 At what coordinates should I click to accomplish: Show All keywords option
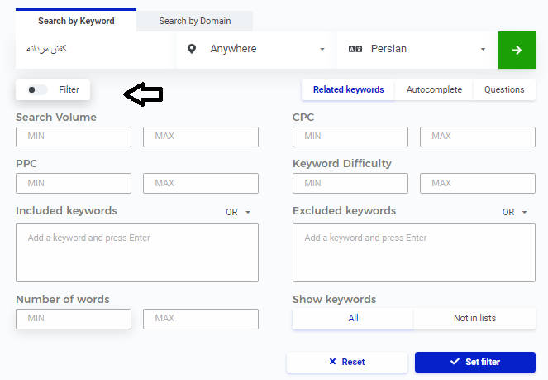[x=353, y=319]
